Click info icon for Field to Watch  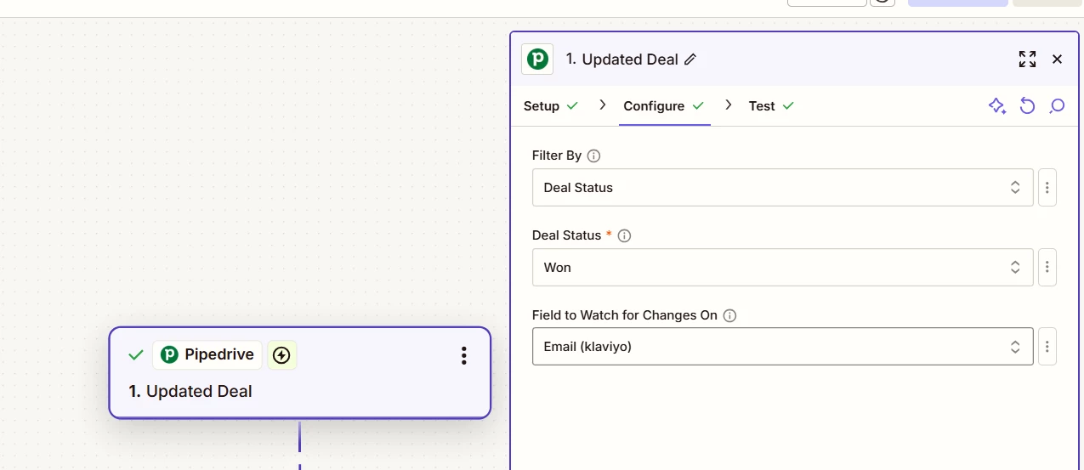pos(729,315)
